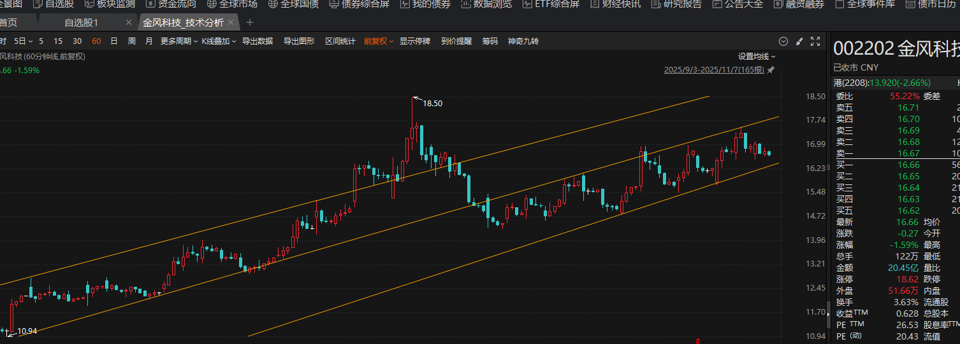Click the fullscreen expand chart icon
This screenshot has height=344, width=960.
tap(815, 41)
